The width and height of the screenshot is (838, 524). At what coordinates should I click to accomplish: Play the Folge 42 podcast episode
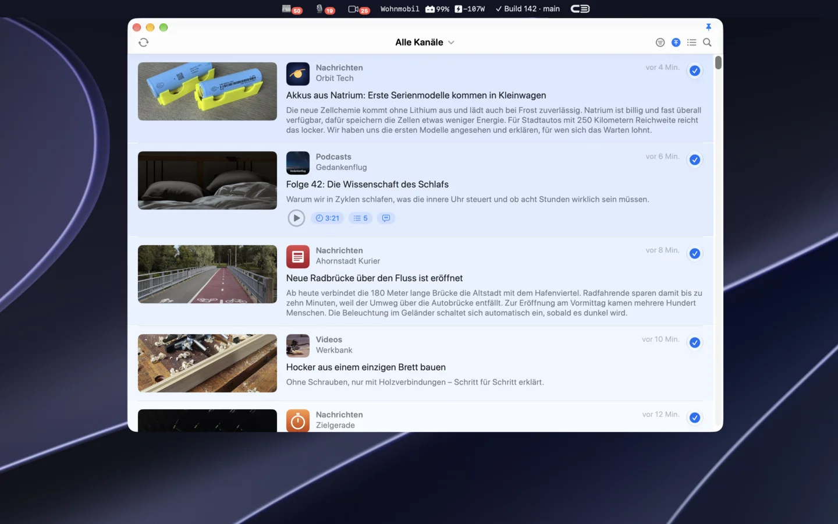(x=296, y=218)
